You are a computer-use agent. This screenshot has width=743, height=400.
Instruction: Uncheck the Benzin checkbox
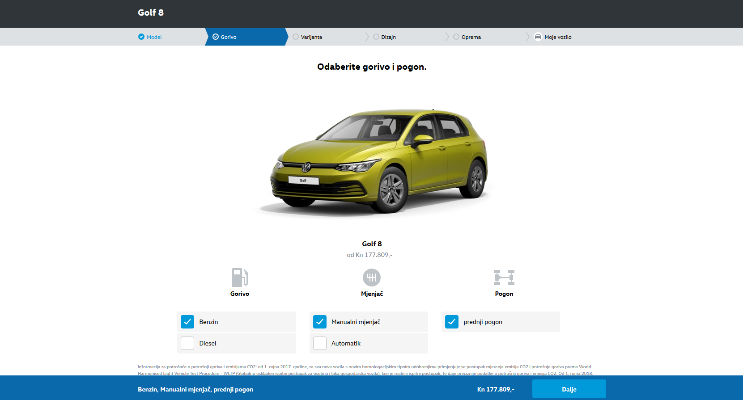[187, 322]
